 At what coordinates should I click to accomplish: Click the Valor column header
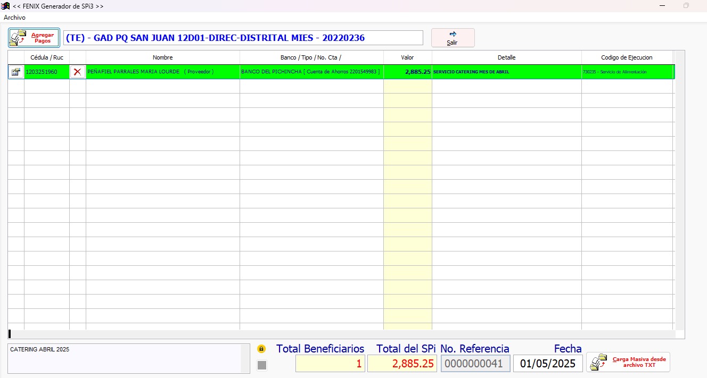coord(407,57)
